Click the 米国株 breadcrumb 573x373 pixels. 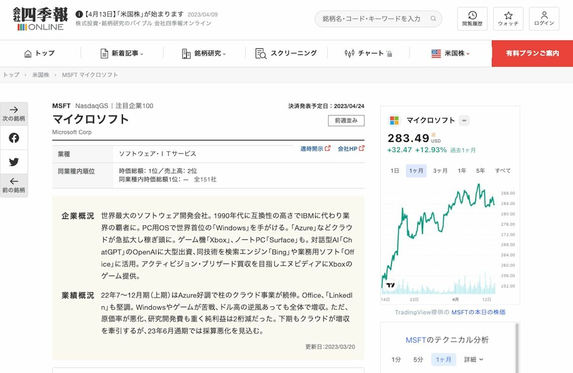(x=41, y=75)
